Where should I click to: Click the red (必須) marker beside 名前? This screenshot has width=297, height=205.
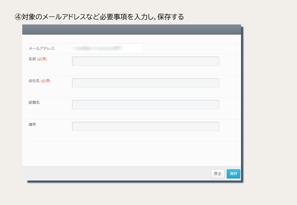pyautogui.click(x=42, y=59)
